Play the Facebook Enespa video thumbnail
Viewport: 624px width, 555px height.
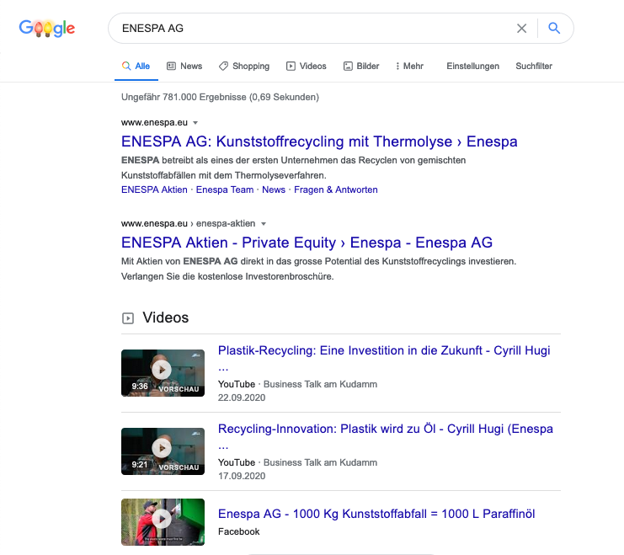[163, 522]
